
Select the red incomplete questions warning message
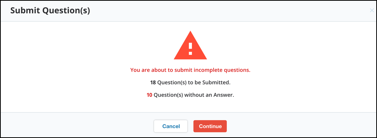190,70
